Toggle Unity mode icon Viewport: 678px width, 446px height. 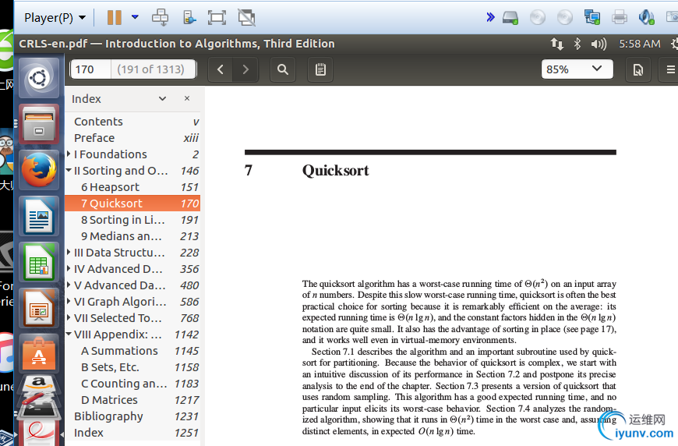[x=246, y=18]
